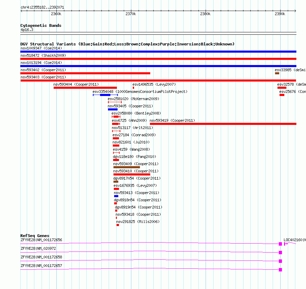Screen dimensions: 306x289
Task: Click the brown esv33985 complex variant
Action: 277,73
